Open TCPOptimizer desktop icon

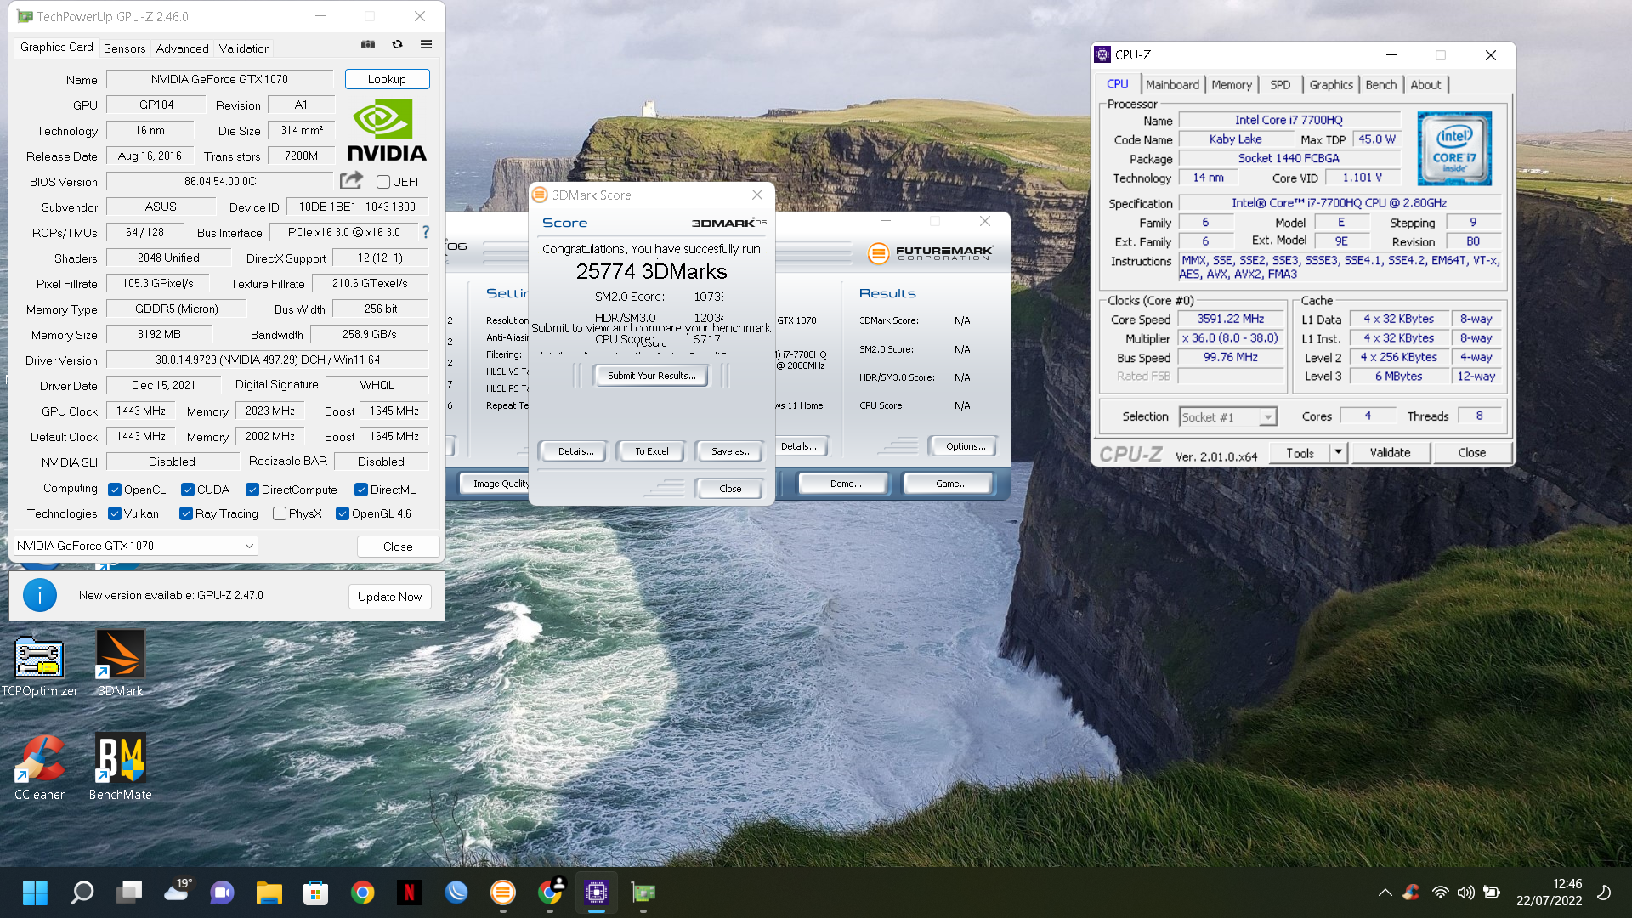(x=39, y=667)
